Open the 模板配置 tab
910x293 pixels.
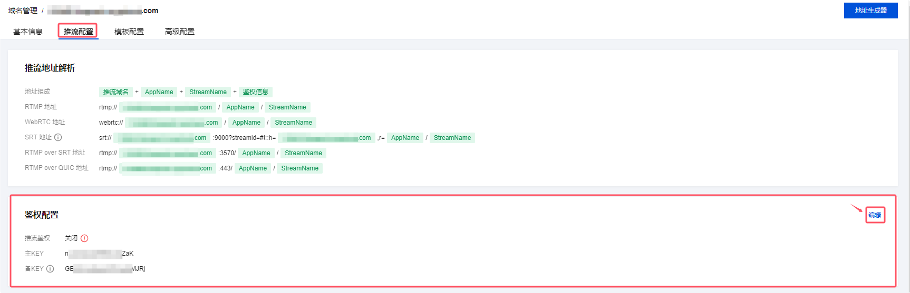(x=129, y=32)
